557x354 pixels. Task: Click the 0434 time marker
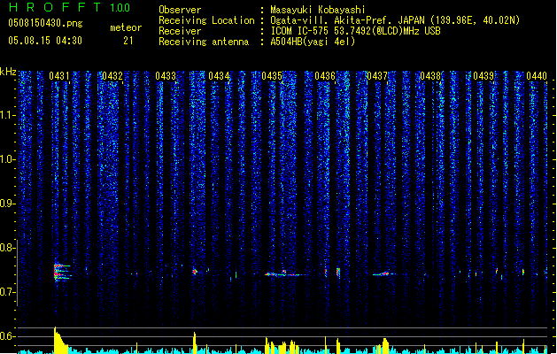point(219,76)
